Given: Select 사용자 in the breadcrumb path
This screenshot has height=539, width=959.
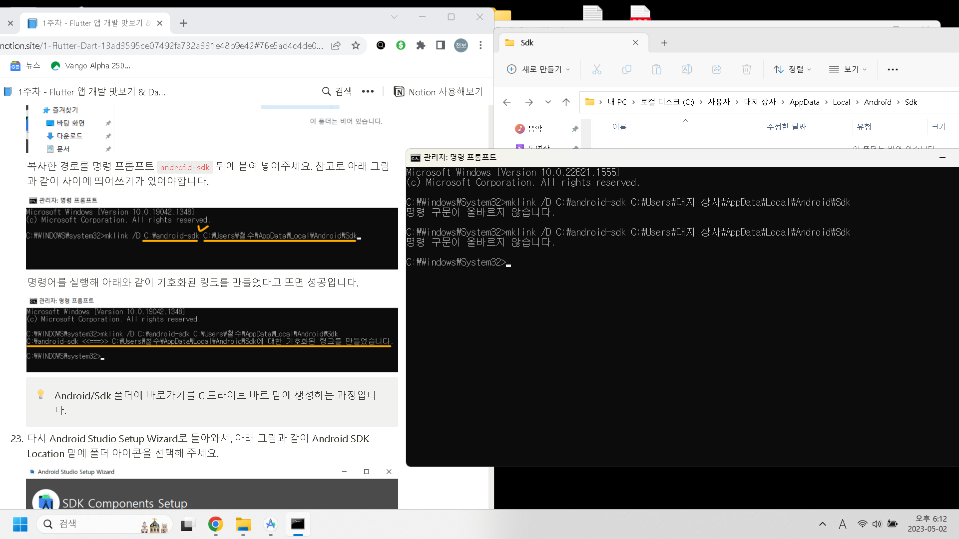Looking at the screenshot, I should pos(719,102).
